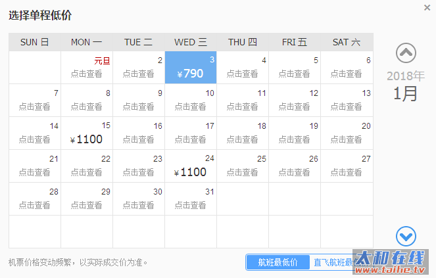
Task: Check price for January 23
Action: pyautogui.click(x=139, y=166)
